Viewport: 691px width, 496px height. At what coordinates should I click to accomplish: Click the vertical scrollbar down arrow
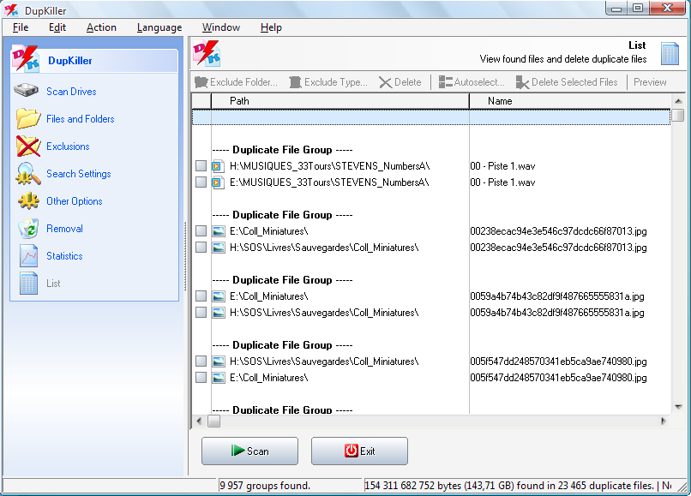point(678,407)
